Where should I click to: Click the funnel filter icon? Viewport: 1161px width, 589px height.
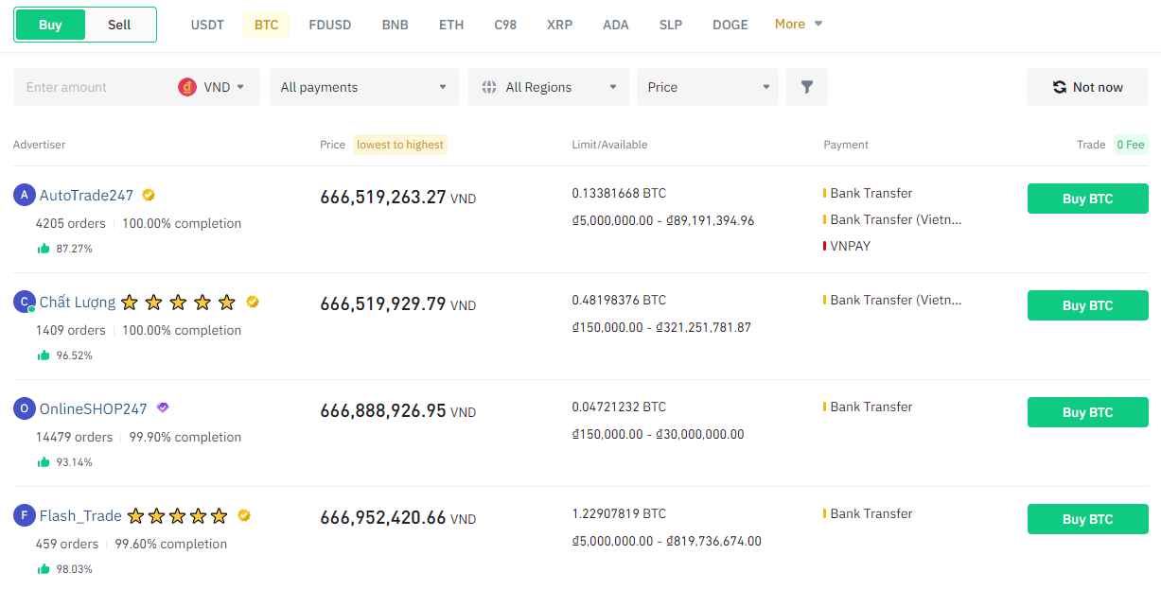tap(806, 87)
